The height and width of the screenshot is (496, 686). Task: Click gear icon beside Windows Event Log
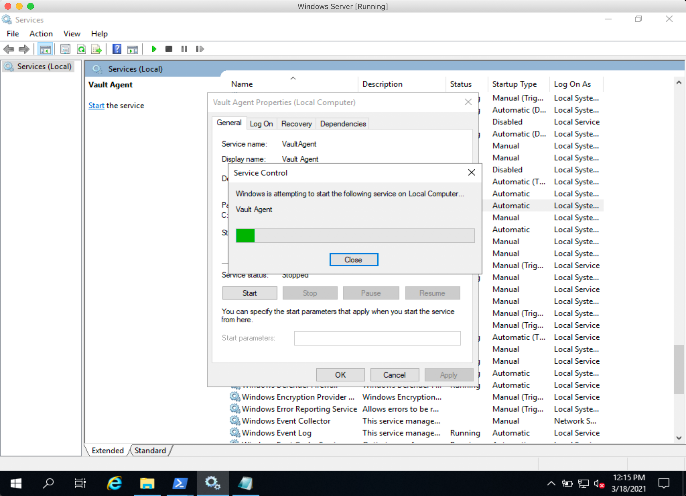coord(235,432)
